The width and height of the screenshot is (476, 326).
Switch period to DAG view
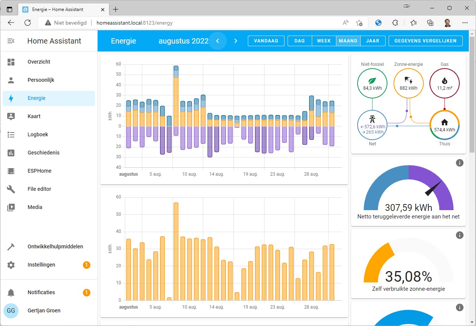click(299, 41)
